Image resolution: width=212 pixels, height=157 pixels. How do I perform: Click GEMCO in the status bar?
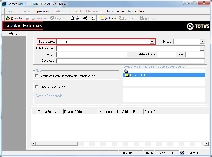194,153
